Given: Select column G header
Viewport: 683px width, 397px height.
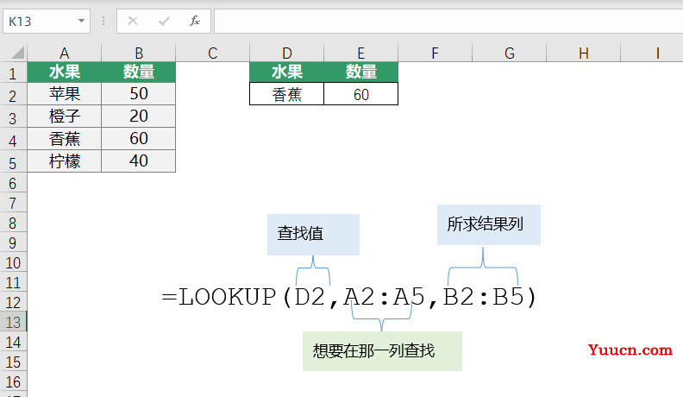Looking at the screenshot, I should (509, 54).
